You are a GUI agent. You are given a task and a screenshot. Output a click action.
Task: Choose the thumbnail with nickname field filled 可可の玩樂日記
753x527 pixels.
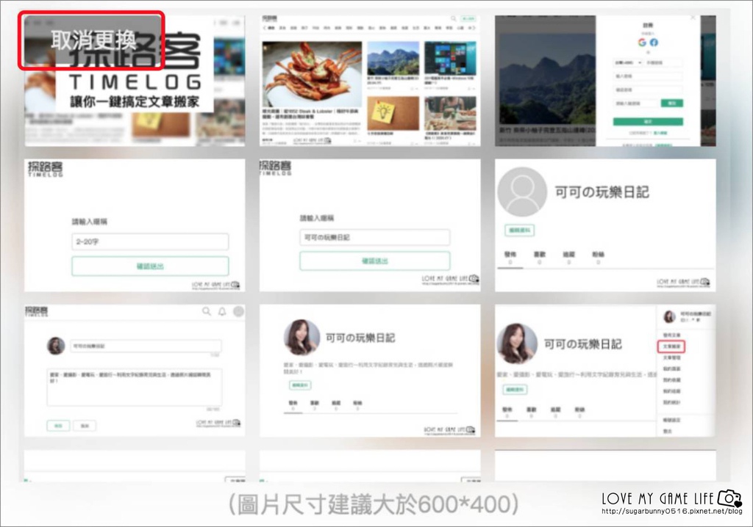point(370,225)
